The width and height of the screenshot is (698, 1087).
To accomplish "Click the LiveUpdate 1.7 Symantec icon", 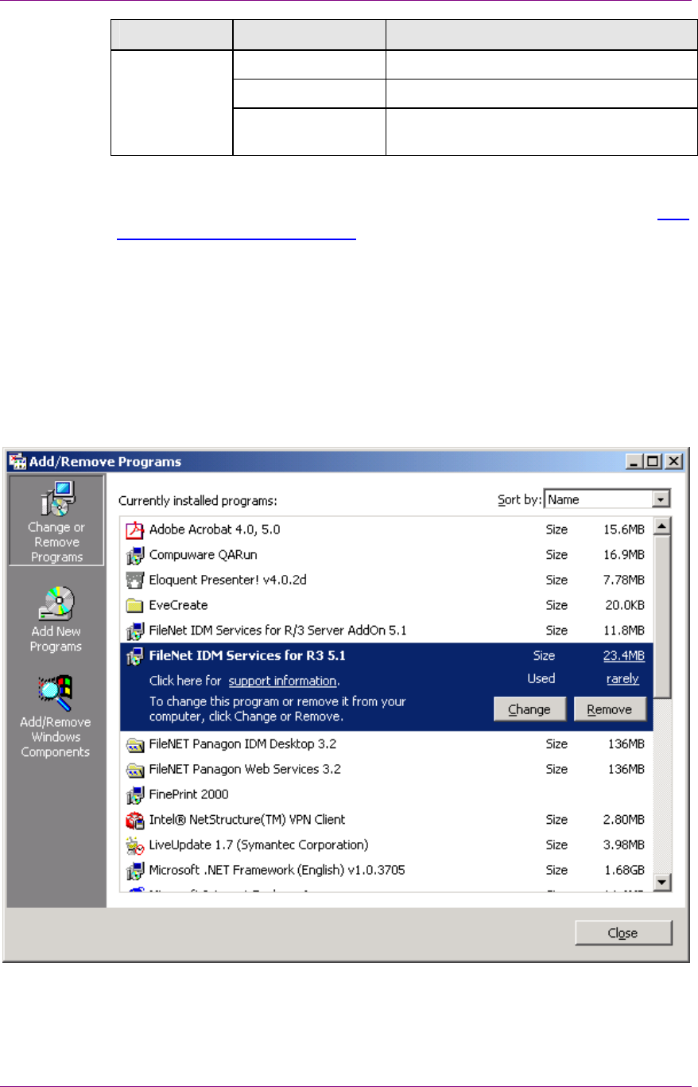I will pos(135,844).
